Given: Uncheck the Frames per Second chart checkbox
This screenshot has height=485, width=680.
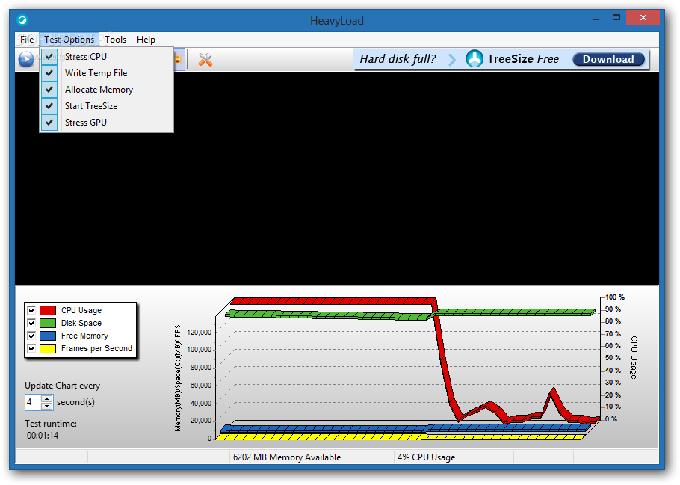Looking at the screenshot, I should coord(31,348).
